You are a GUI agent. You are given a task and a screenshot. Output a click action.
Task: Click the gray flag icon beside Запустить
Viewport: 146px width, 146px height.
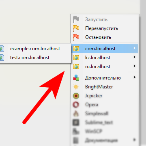(76, 19)
